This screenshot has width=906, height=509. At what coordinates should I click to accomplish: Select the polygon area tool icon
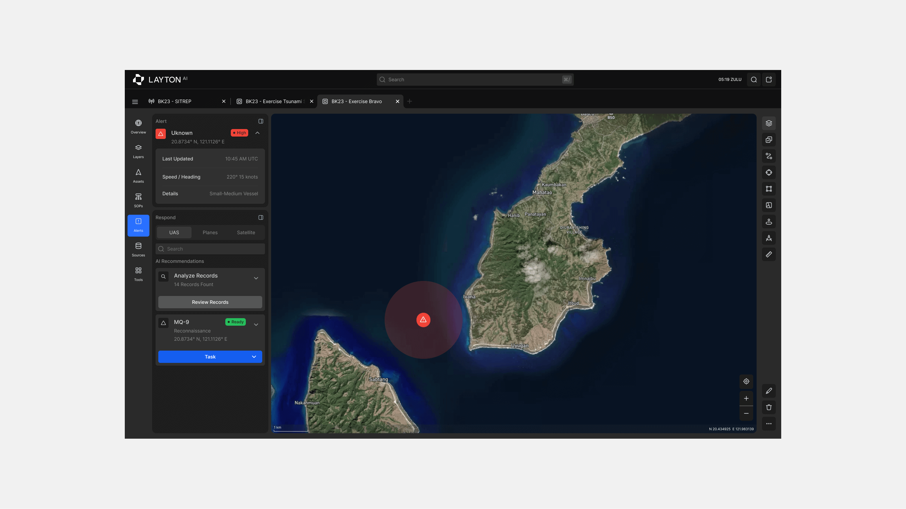769,205
